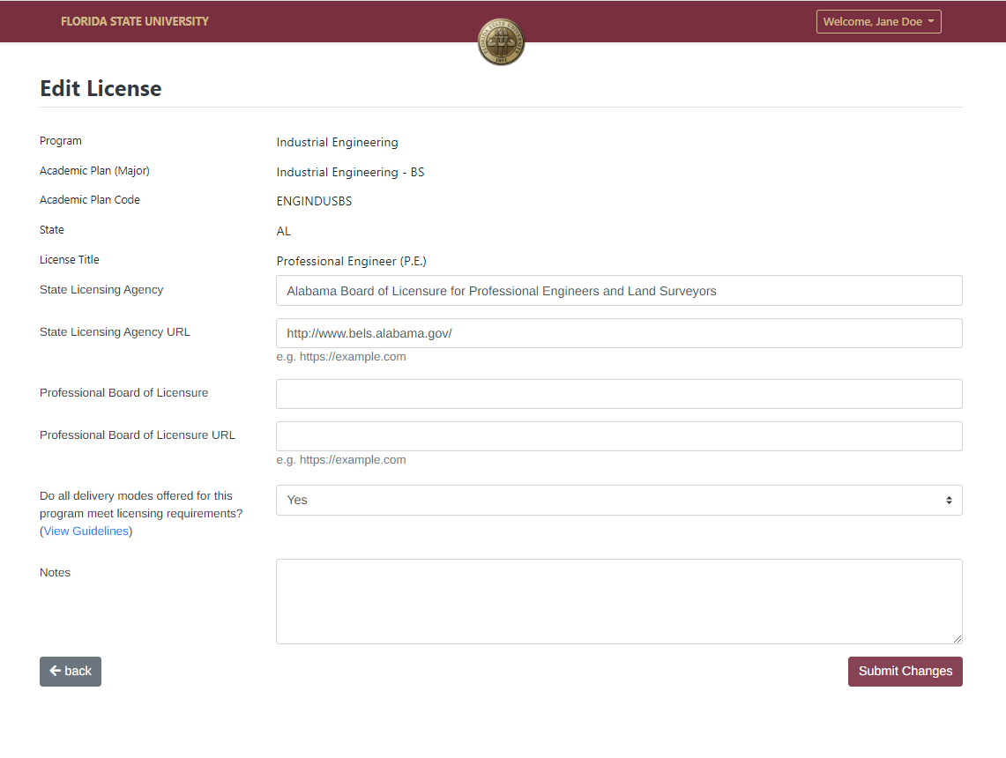Click the back button
Image resolution: width=1006 pixels, height=758 pixels.
pos(70,671)
